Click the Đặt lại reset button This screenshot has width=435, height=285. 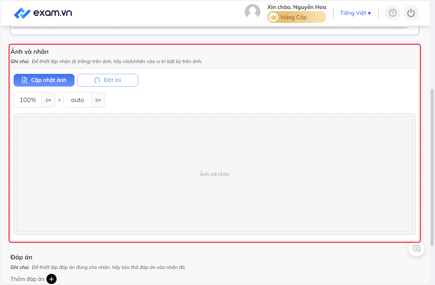(x=108, y=80)
